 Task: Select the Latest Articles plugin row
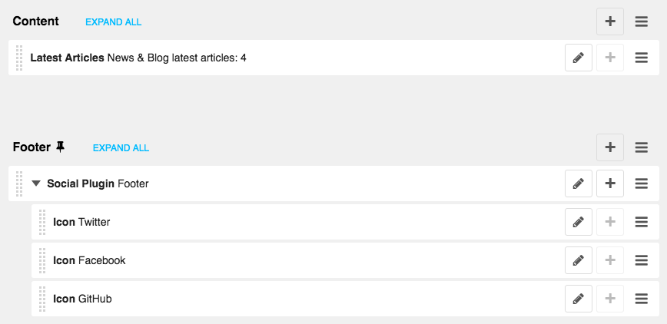click(334, 58)
